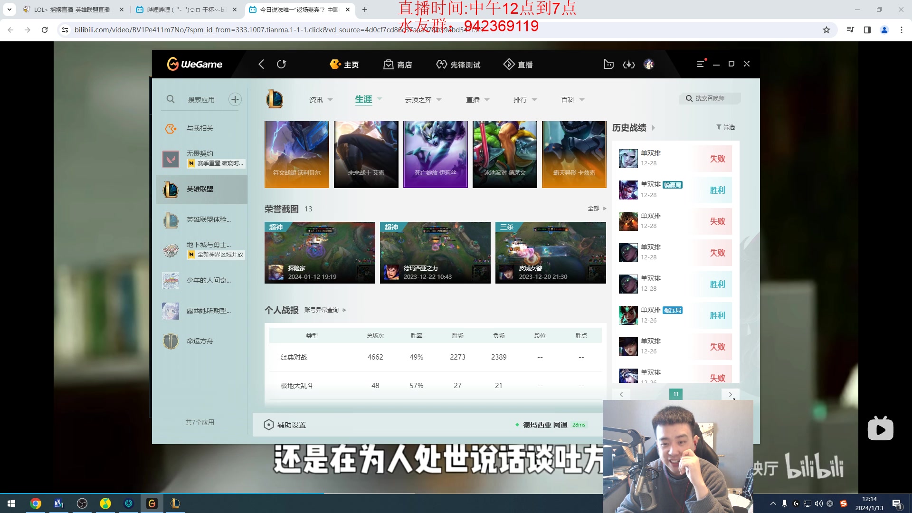Open WeGame from the taskbar
Image resolution: width=912 pixels, height=513 pixels.
tap(152, 503)
